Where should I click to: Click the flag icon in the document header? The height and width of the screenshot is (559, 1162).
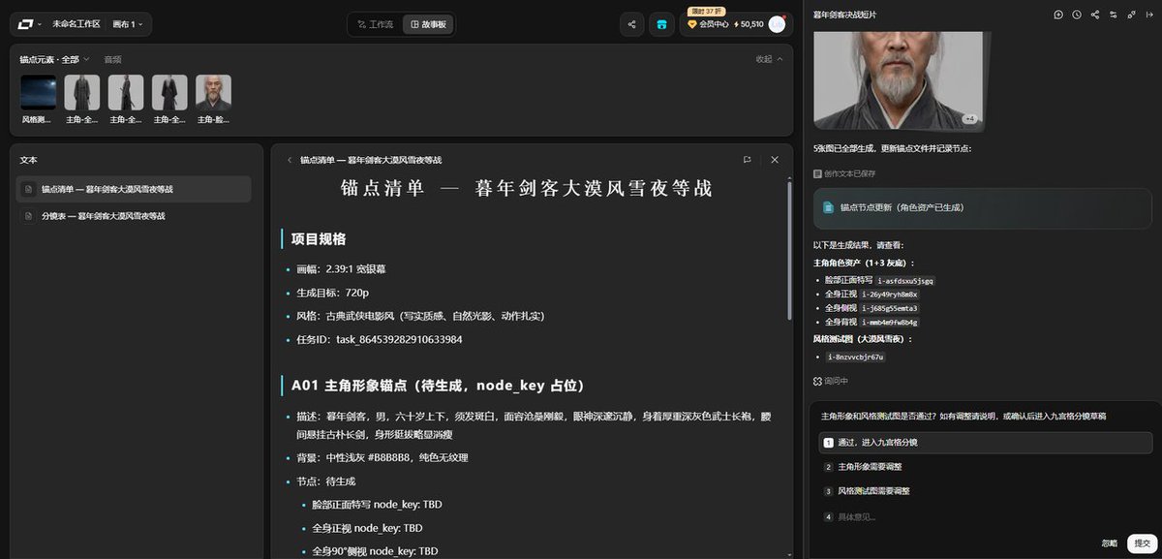point(747,160)
